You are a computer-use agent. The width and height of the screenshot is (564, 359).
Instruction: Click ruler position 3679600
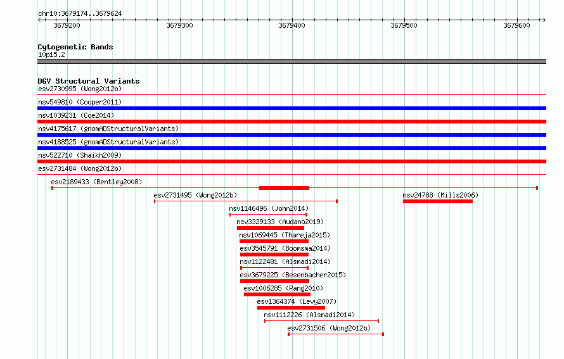pos(516,25)
